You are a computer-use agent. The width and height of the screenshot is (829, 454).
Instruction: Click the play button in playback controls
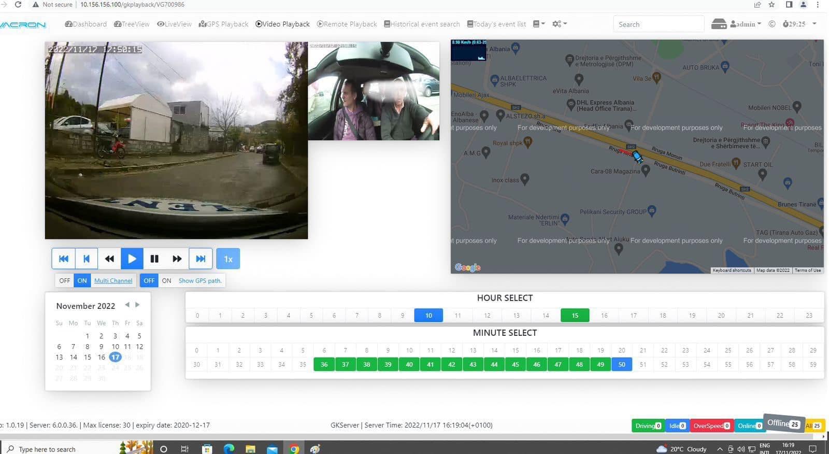coord(132,259)
